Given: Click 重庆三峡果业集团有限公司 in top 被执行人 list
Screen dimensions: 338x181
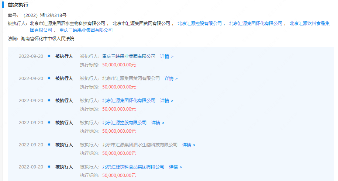Looking at the screenshot, I should [86, 30].
